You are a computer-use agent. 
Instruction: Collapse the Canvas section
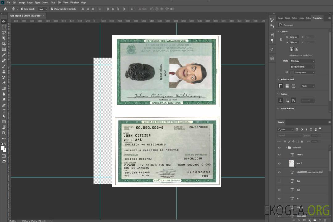279,32
